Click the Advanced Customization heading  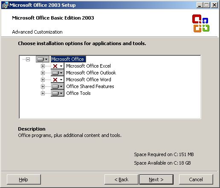37,32
